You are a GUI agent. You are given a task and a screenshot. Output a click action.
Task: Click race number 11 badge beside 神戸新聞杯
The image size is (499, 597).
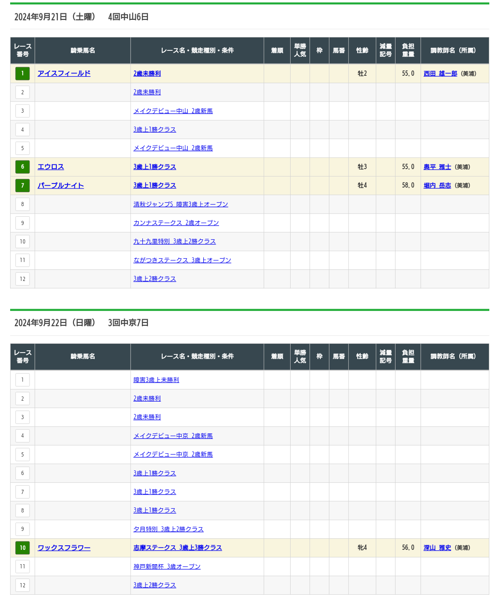click(x=23, y=567)
